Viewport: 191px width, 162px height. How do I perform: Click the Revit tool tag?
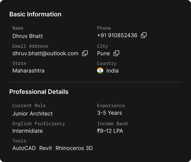point(46,148)
